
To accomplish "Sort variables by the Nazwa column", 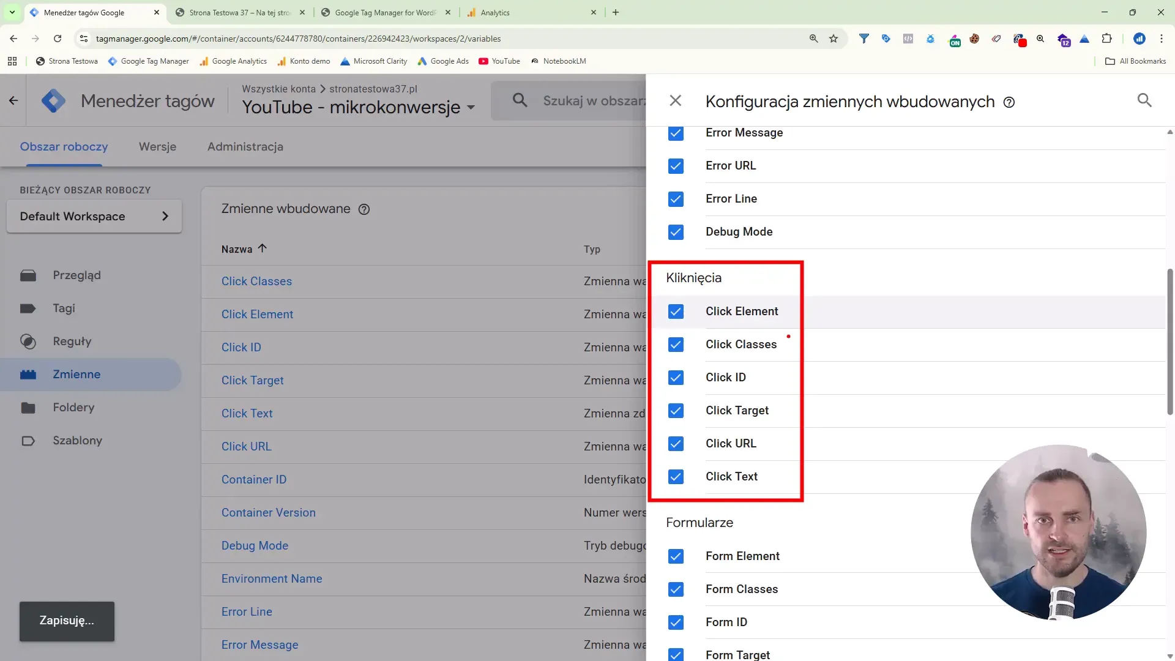I will pyautogui.click(x=244, y=249).
